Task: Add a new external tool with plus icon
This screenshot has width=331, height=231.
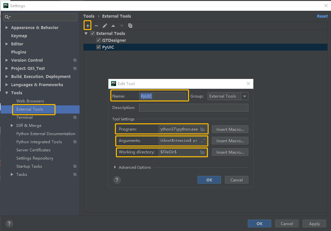Action: point(87,26)
